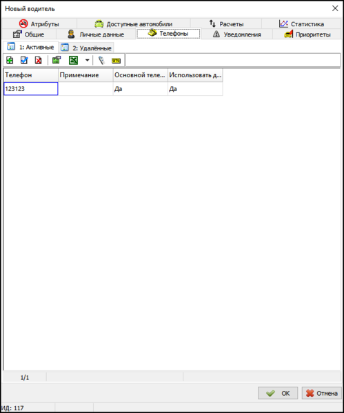Open the Атрибуты tab
Viewport: 344px width, 413px height.
(x=39, y=23)
